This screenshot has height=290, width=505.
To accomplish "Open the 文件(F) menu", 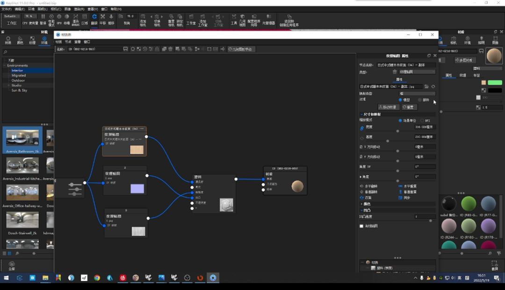I will 7,9.
